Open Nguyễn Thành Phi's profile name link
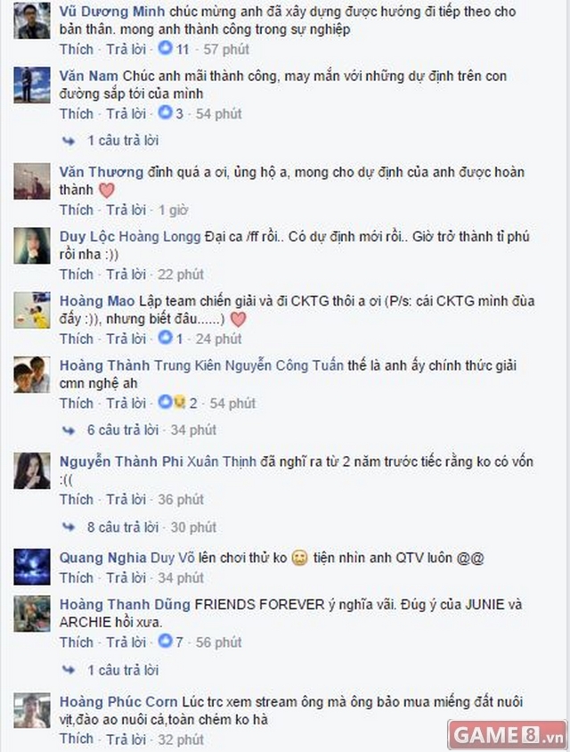 (x=122, y=462)
